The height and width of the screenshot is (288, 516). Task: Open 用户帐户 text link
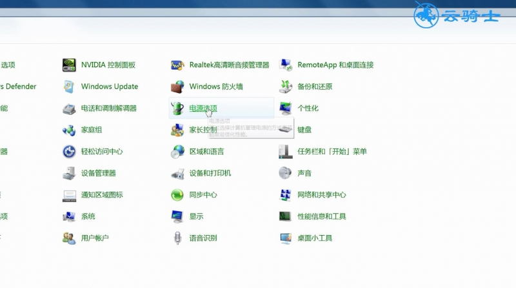(x=95, y=238)
